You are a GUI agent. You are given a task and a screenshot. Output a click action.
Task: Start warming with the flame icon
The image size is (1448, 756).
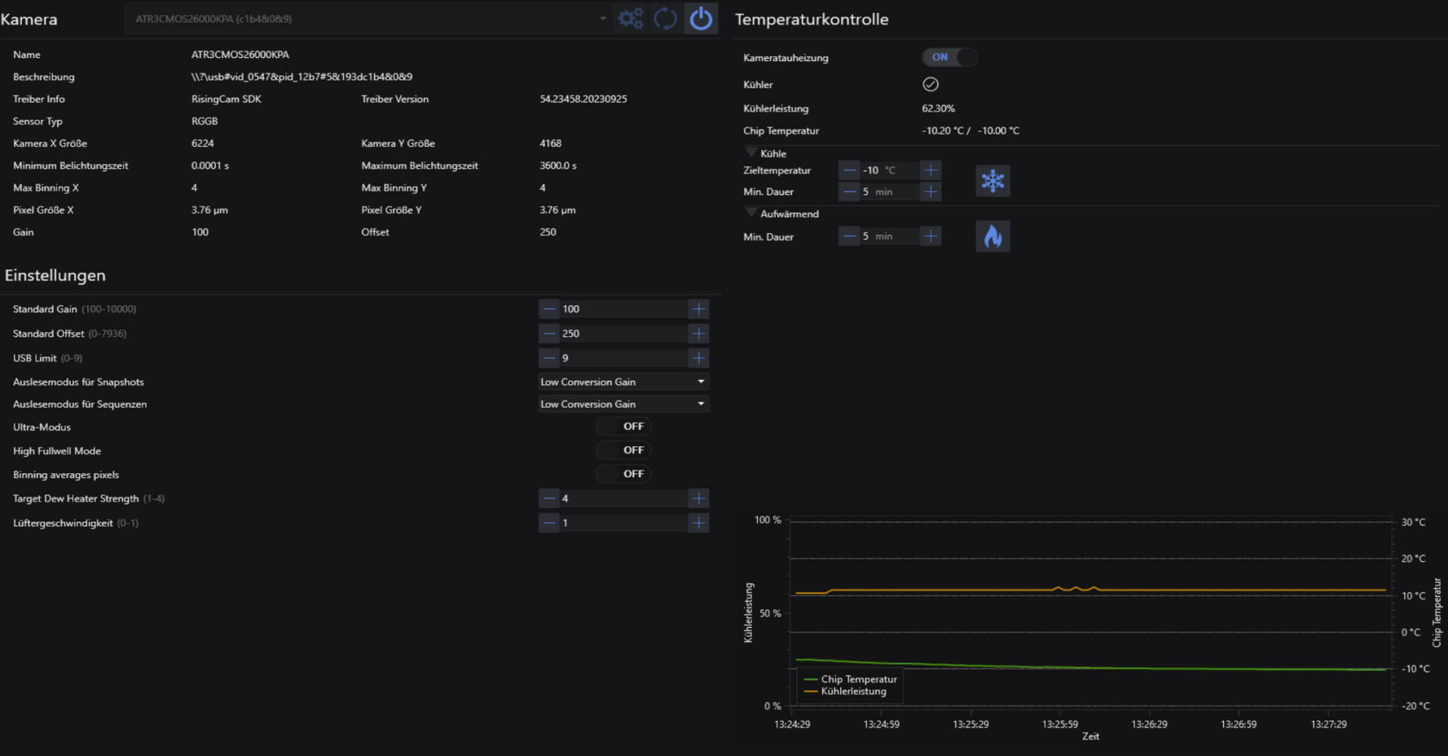992,237
